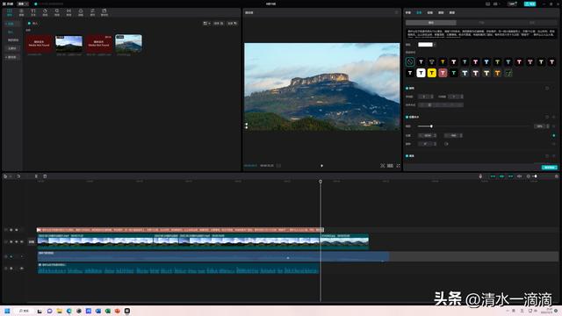562x316 pixels.
Task: Select the first Media Not Found thumbnail
Action: [x=39, y=44]
